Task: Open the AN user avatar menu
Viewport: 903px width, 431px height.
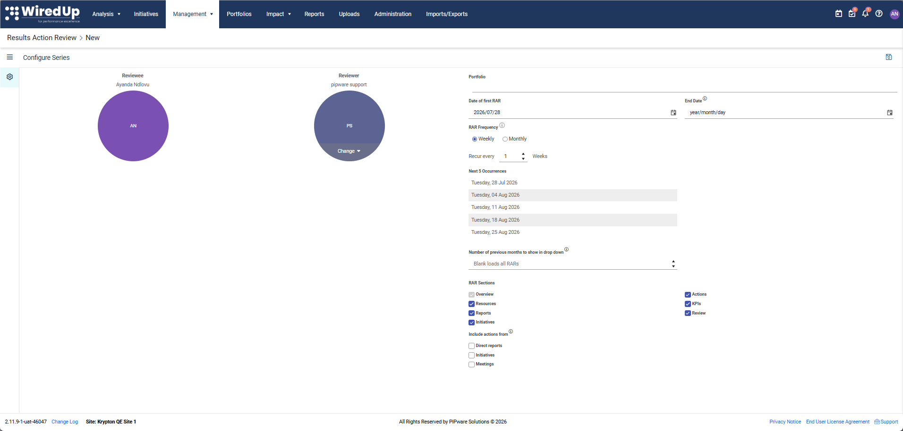Action: (x=894, y=14)
